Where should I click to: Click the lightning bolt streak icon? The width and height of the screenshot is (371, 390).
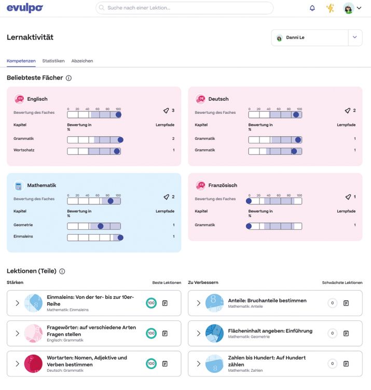[x=330, y=8]
